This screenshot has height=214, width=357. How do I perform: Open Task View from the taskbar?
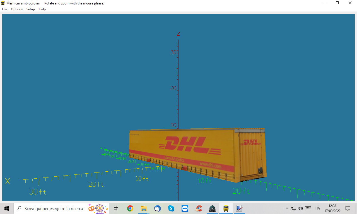tap(116, 208)
